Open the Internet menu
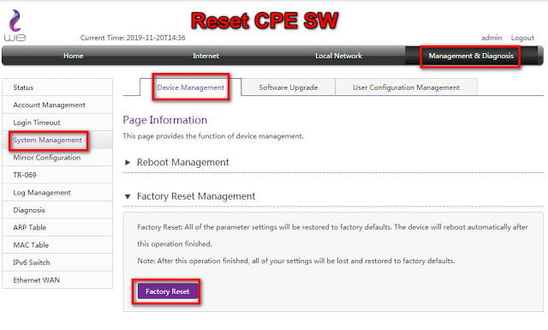Viewport: 548px width, 330px height. click(205, 56)
